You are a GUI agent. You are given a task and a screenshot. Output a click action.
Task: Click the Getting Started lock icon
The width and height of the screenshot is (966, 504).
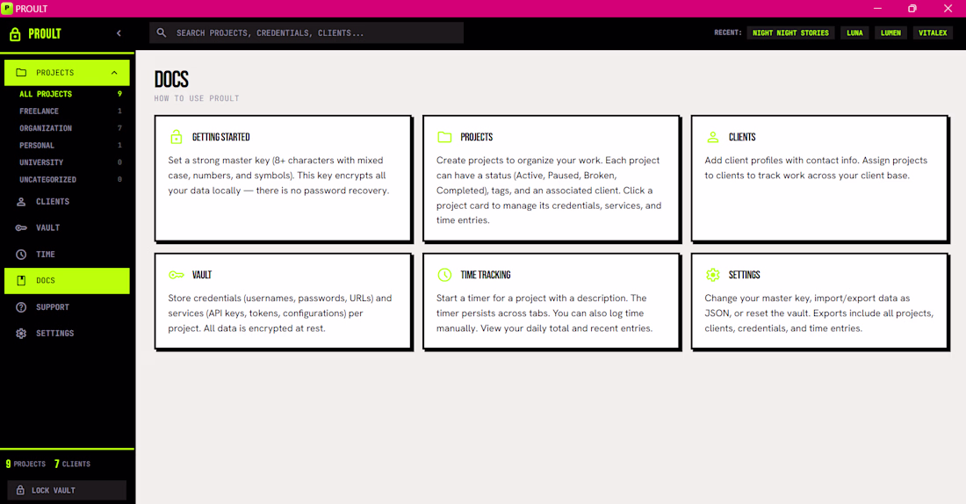177,137
